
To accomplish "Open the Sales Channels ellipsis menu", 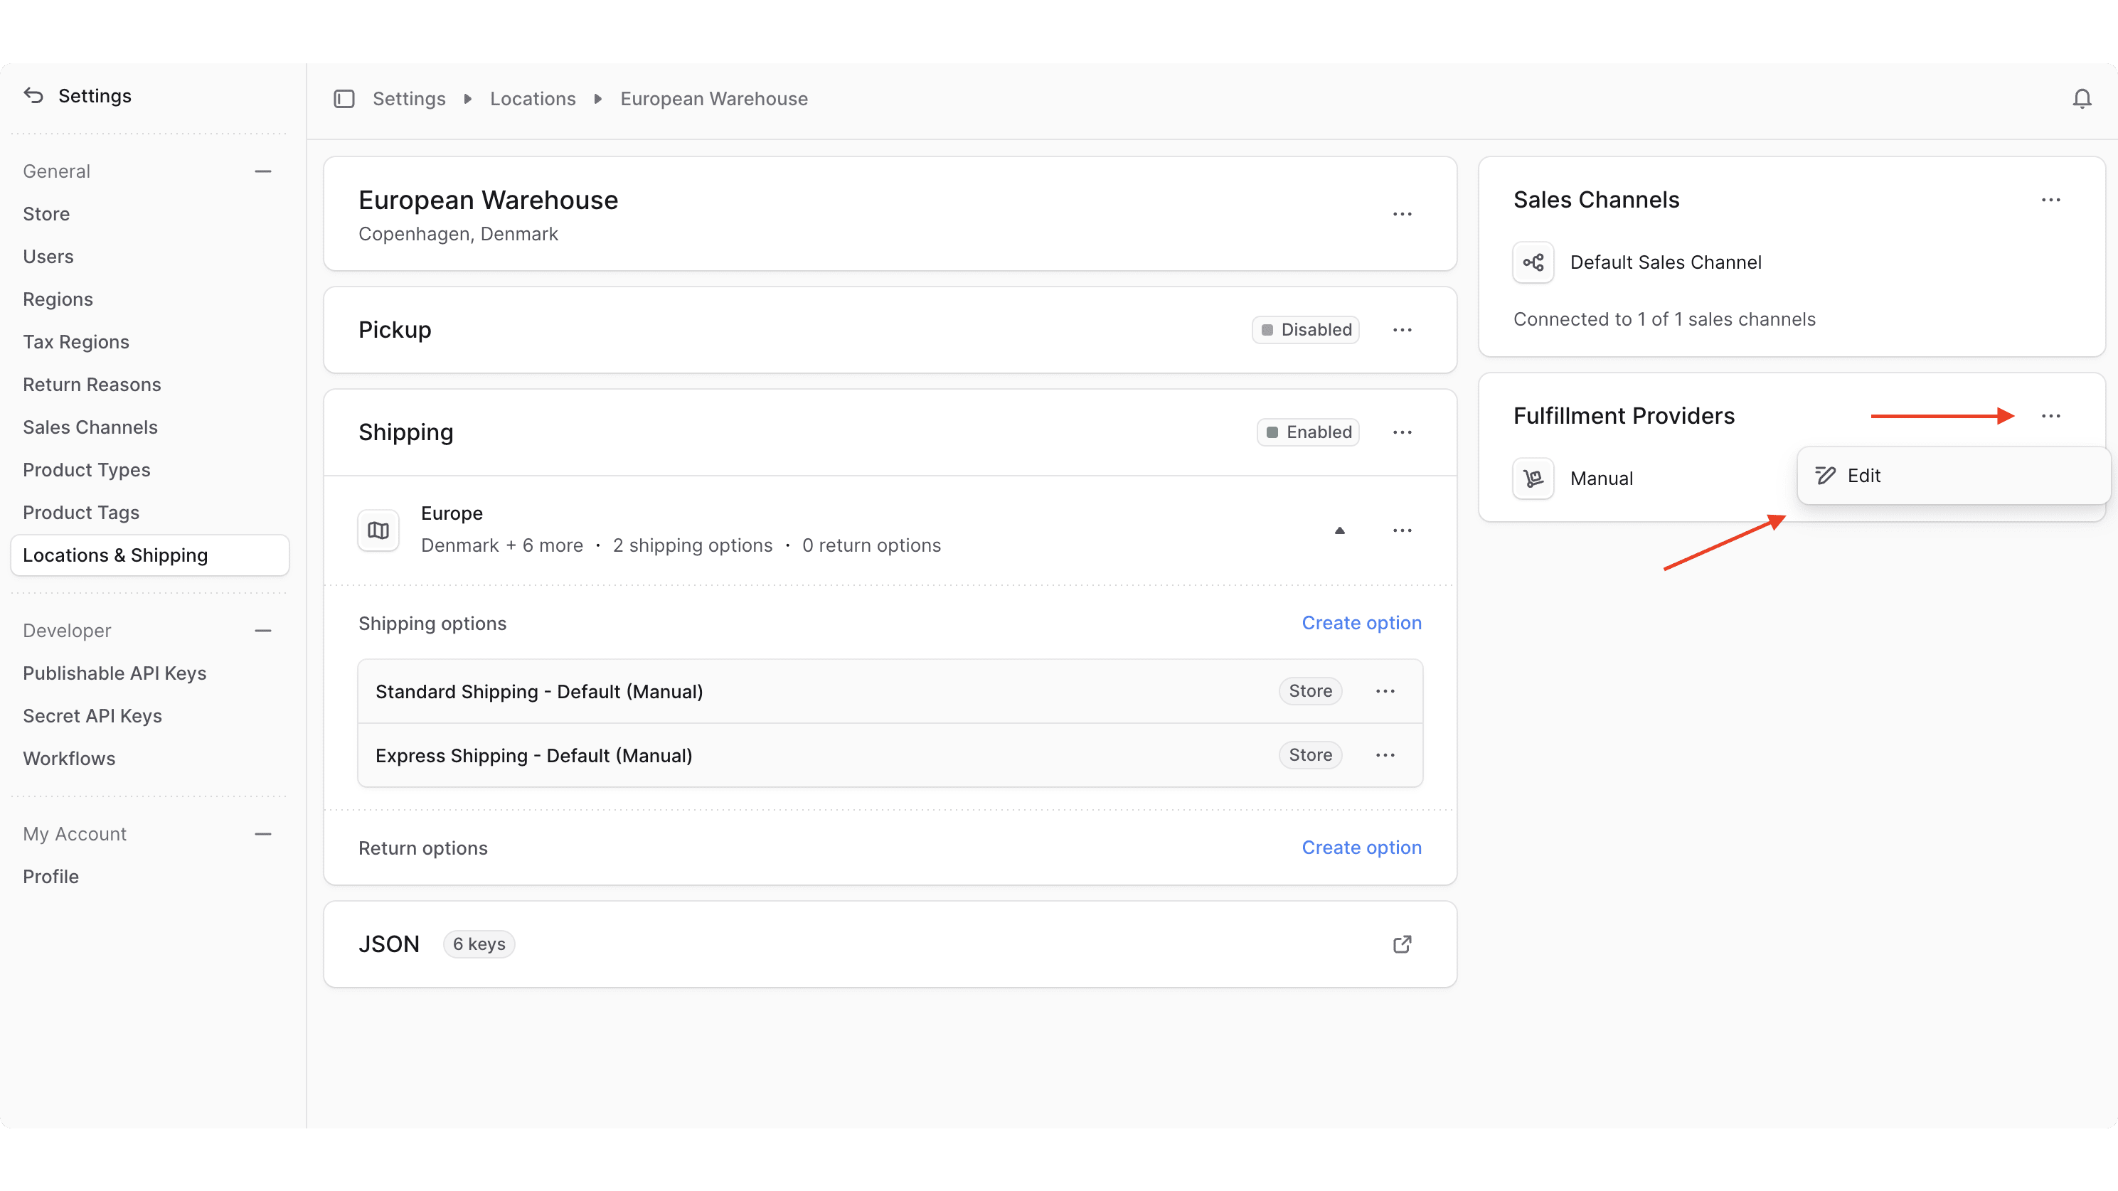I will point(2051,200).
